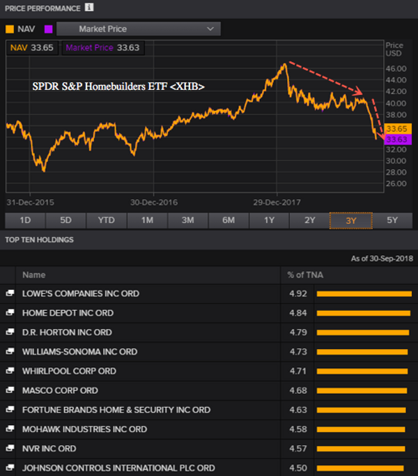Click the 4.79 weight value
Screen dimensions: 418x476
pyautogui.click(x=298, y=332)
